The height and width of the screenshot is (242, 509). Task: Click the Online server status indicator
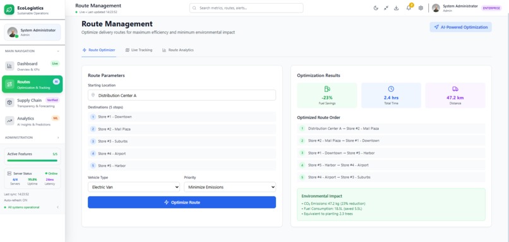(51, 174)
